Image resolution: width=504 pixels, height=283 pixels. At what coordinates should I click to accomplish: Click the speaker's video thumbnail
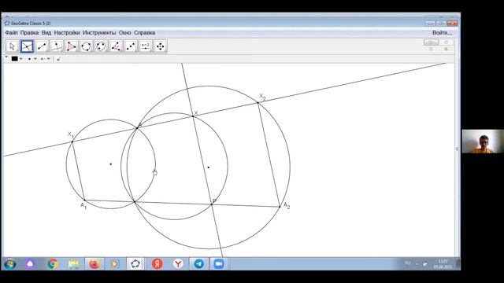[483, 141]
